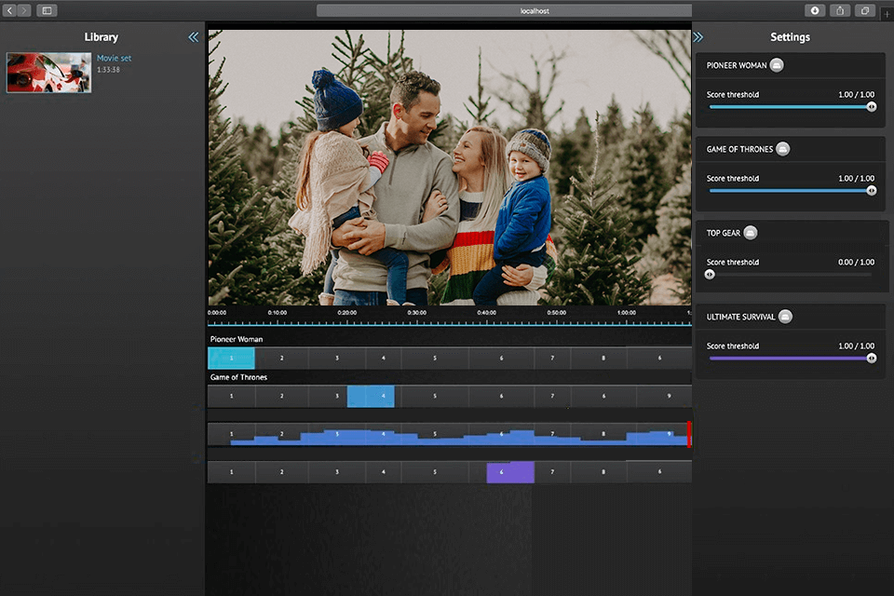Screen dimensions: 894x596
Task: Click the round icon next to PIONEER WOMAN
Action: [777, 65]
